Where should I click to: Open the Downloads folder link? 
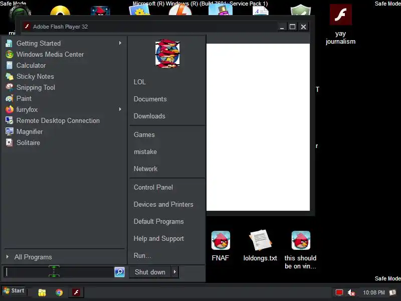tap(149, 116)
